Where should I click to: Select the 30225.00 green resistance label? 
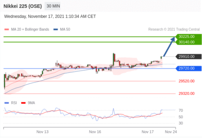pos(189,37)
